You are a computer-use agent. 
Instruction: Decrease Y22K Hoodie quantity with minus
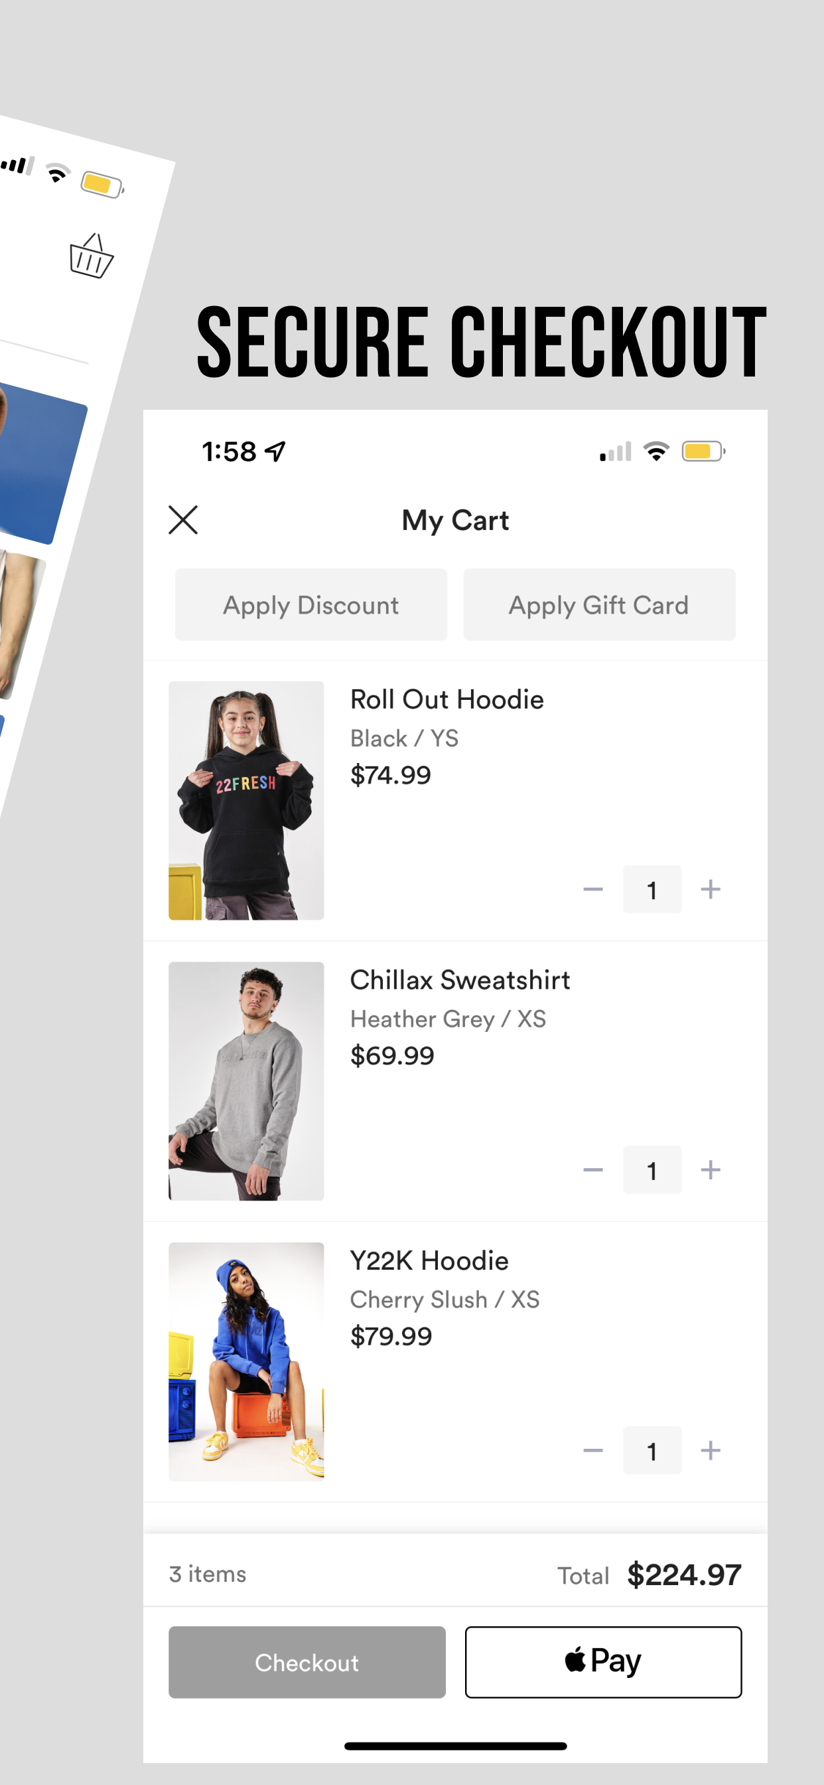pos(592,1450)
